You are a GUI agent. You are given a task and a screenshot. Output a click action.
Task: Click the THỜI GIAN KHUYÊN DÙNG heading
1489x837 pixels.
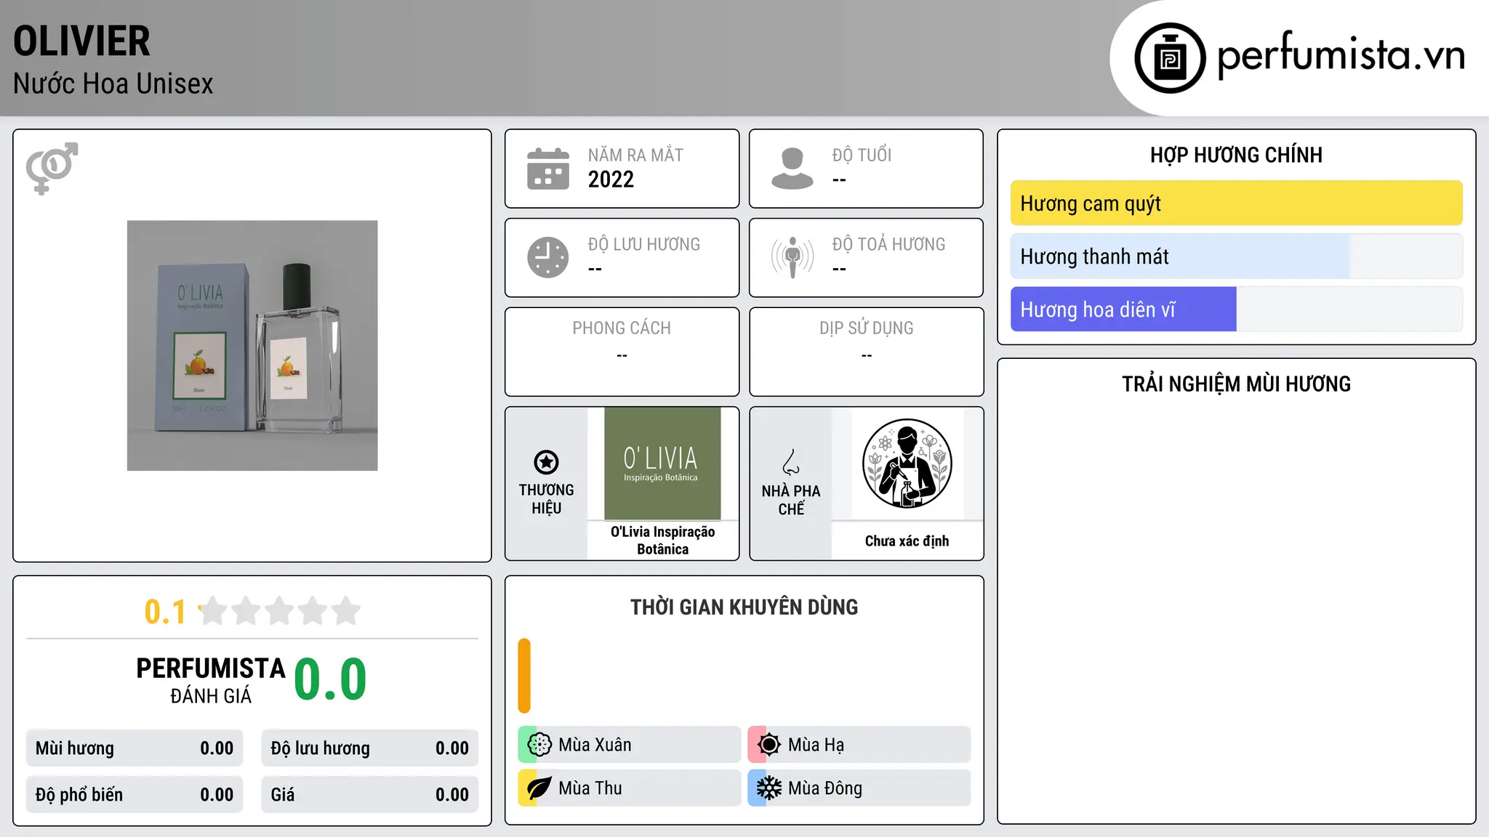click(x=744, y=607)
